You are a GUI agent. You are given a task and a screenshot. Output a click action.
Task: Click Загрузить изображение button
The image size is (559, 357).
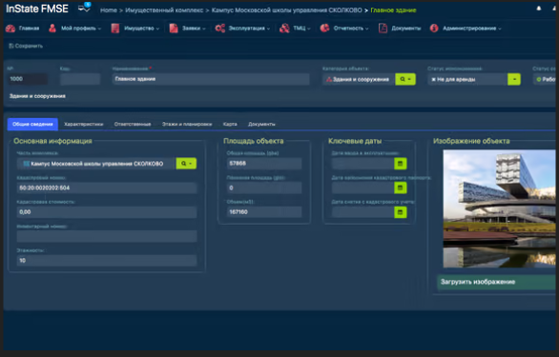pyautogui.click(x=497, y=282)
